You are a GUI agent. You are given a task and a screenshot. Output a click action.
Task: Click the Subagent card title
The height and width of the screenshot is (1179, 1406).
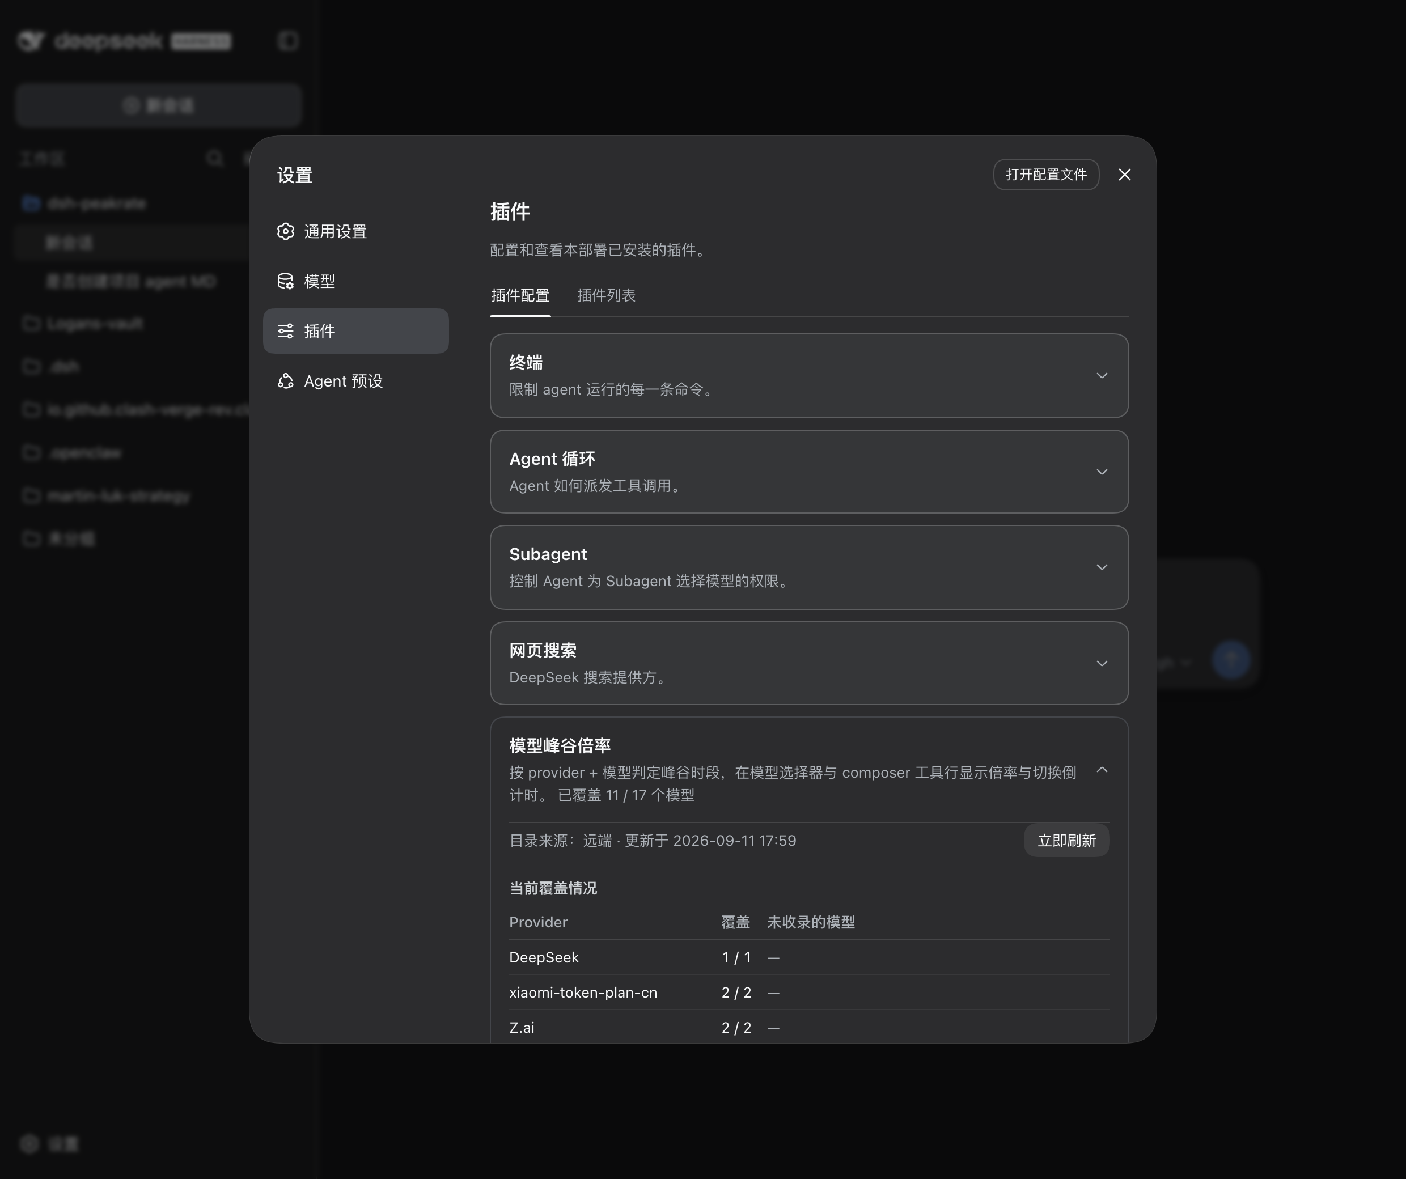(548, 554)
